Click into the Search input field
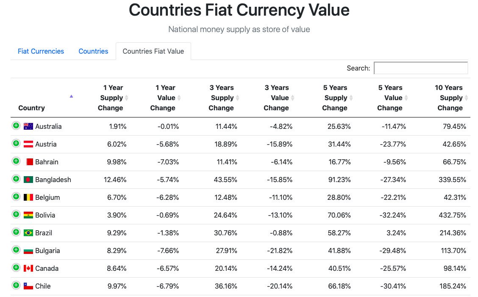The image size is (478, 297). [x=420, y=68]
